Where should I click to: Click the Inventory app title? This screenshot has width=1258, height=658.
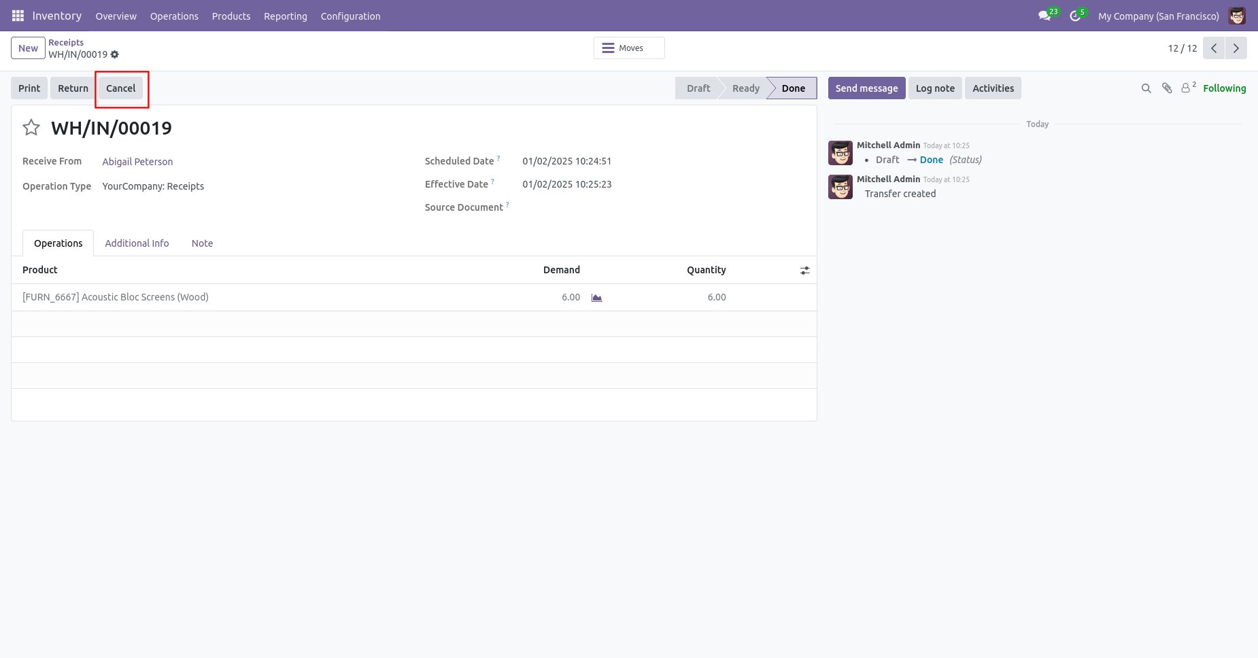[57, 16]
